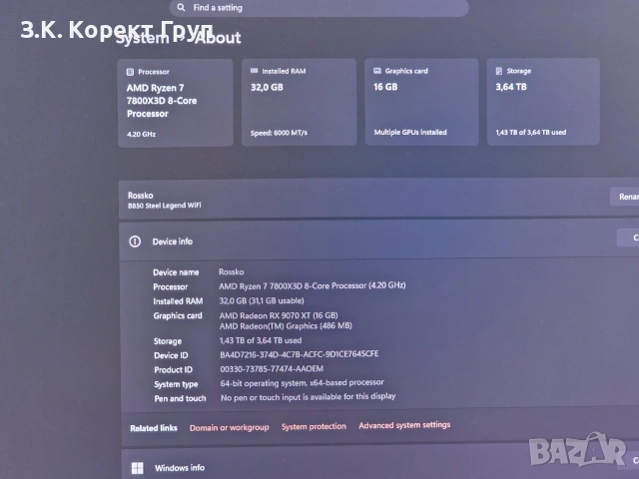Click the B850 Steel Legend WiFi model text
Viewport: 639px width, 479px height.
pyautogui.click(x=164, y=206)
